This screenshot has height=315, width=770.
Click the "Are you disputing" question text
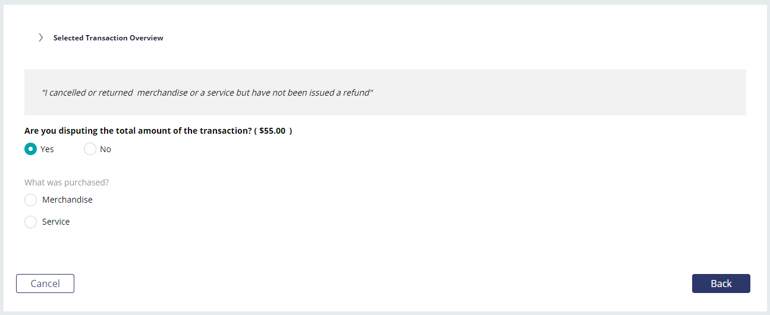click(x=138, y=131)
